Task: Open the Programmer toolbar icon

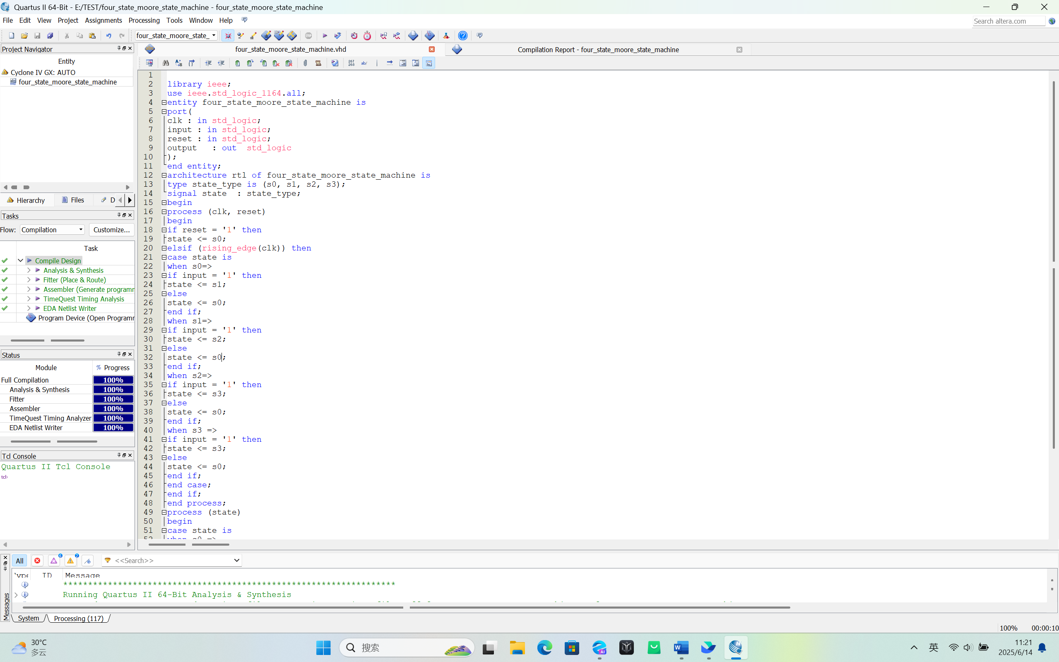Action: point(429,36)
